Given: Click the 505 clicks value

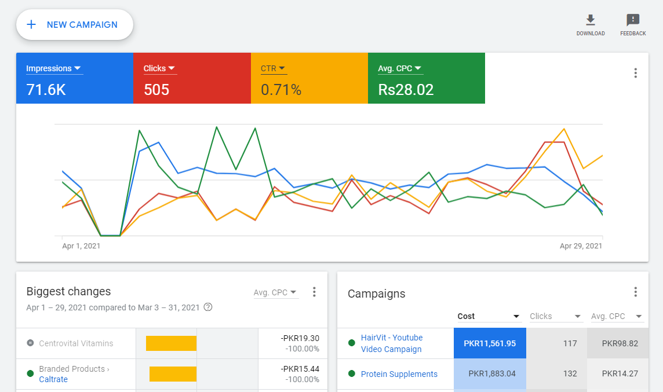Looking at the screenshot, I should pos(156,90).
